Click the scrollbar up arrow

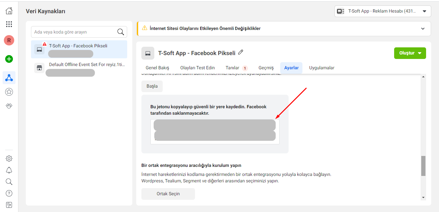424,76
